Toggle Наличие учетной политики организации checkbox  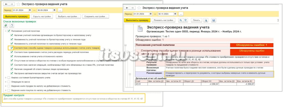pyautogui.click(x=12, y=35)
